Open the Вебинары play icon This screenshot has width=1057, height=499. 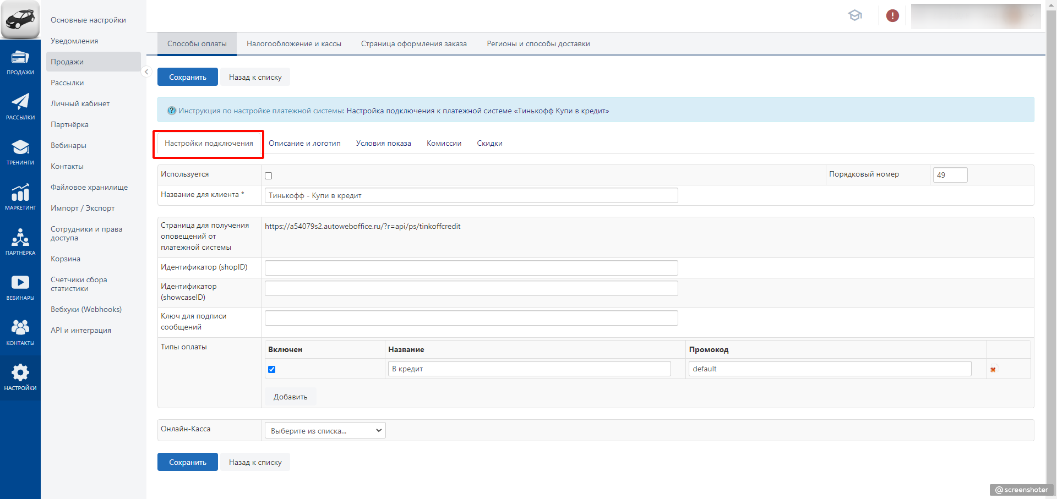[20, 287]
